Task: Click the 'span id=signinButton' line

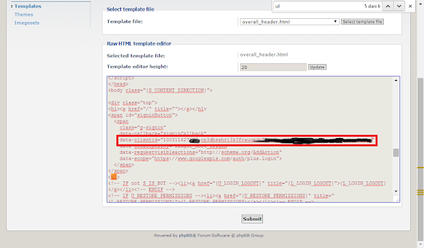Action: point(143,115)
